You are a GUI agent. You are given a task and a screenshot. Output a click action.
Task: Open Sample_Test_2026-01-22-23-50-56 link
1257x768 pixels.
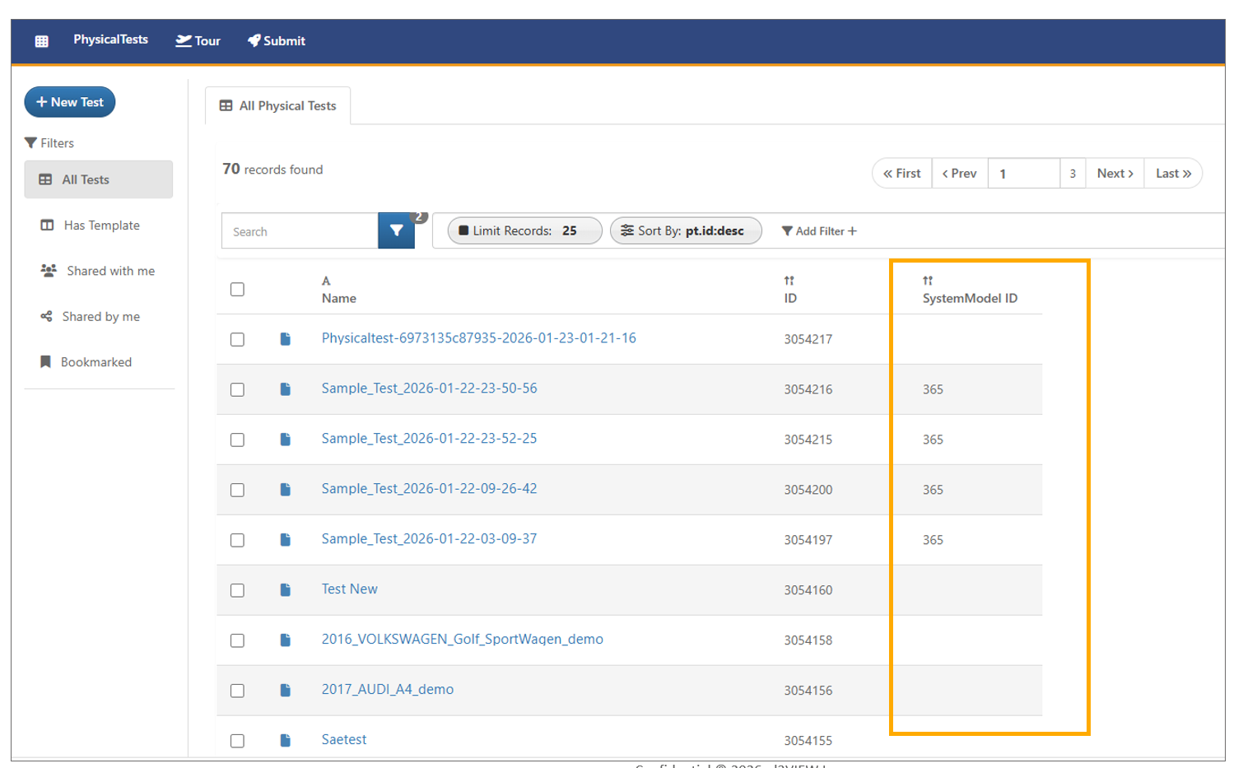tap(429, 389)
